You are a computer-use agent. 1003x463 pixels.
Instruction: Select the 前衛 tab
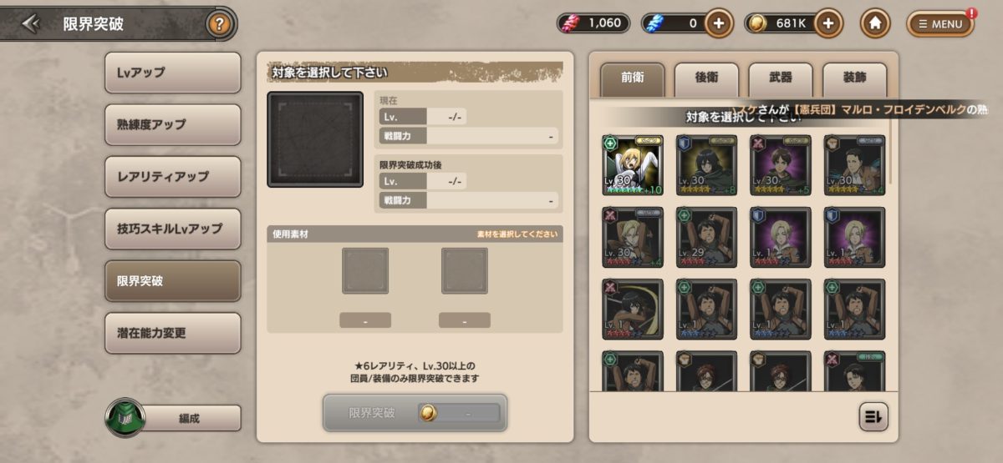633,78
